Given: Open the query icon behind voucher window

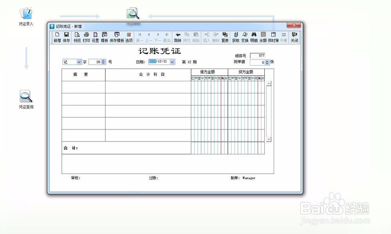Looking at the screenshot, I should 133,13.
